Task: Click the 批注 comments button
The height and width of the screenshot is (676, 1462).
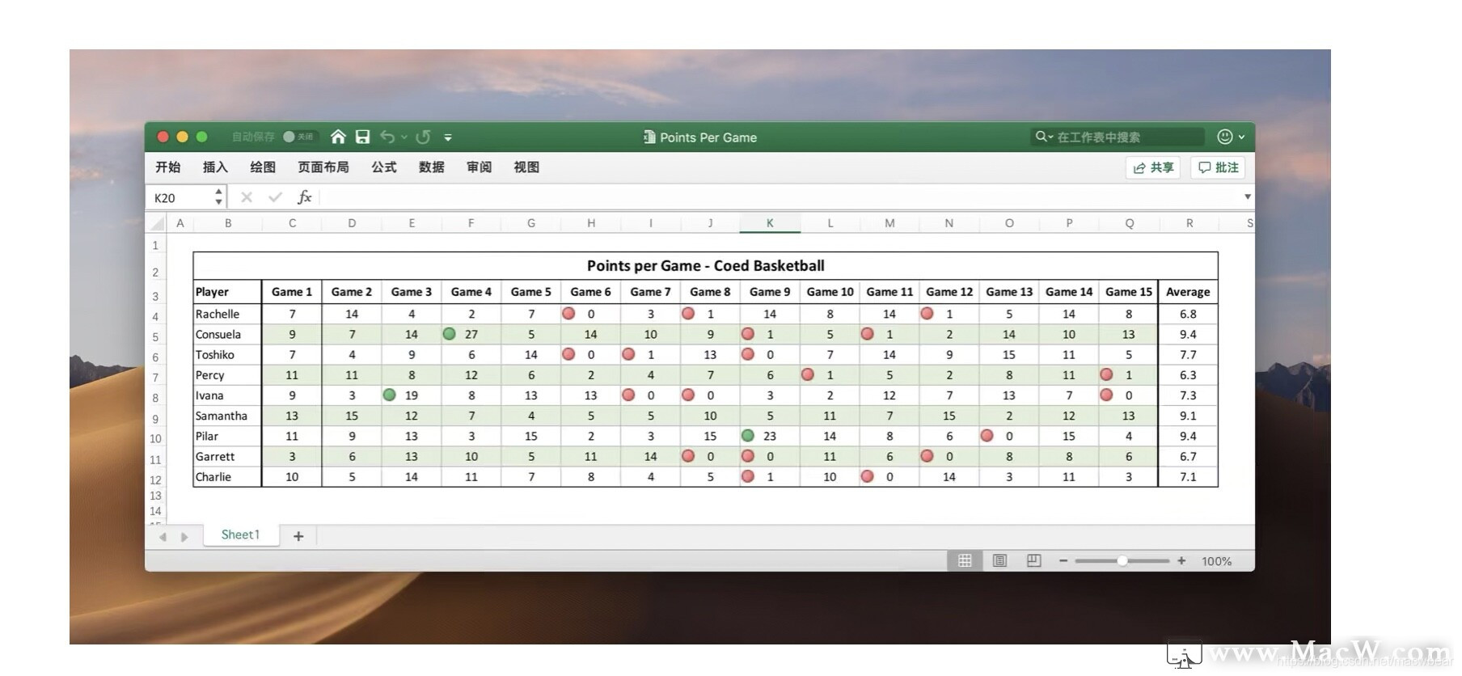Action: click(1218, 167)
